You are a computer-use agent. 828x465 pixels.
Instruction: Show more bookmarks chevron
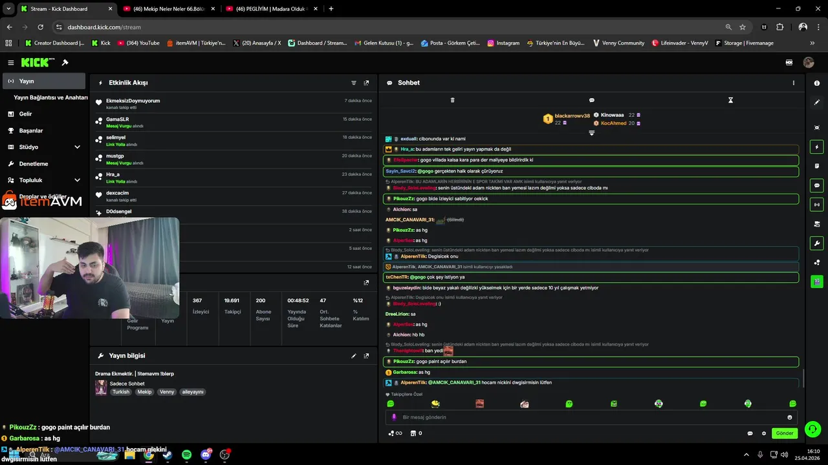(812, 43)
